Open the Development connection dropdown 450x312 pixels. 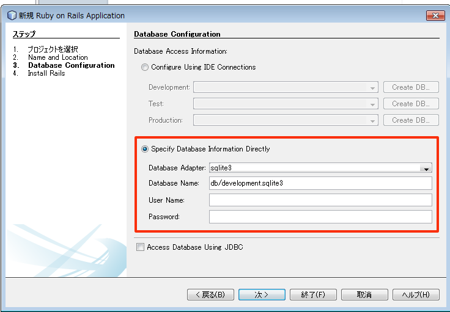[286, 87]
